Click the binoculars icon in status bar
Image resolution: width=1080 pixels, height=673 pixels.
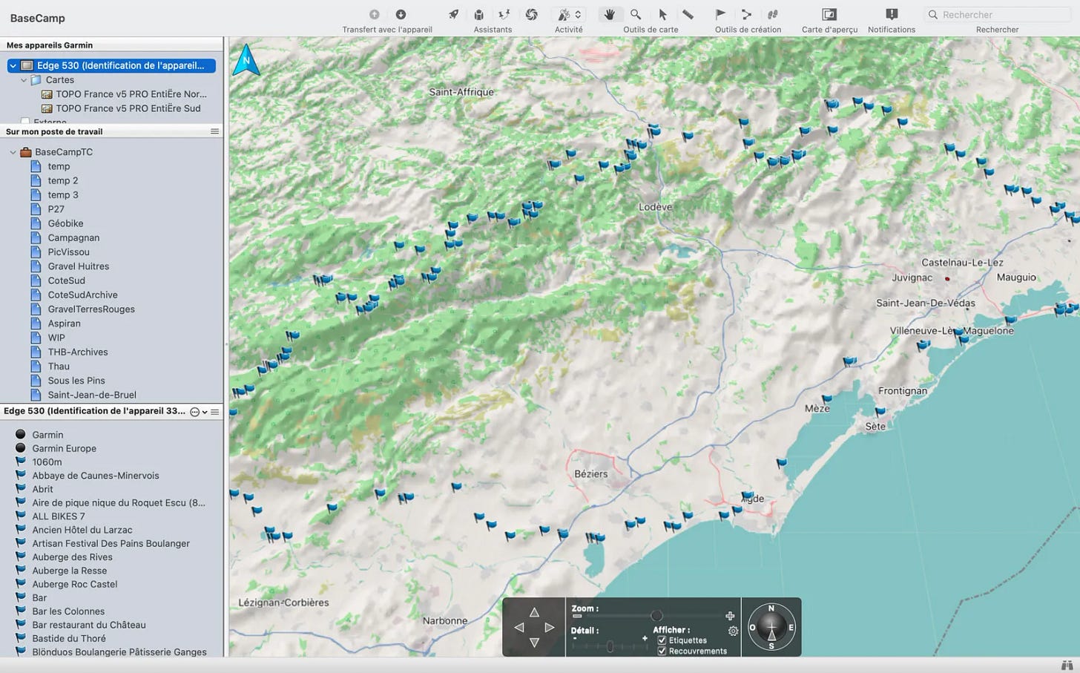1068,664
